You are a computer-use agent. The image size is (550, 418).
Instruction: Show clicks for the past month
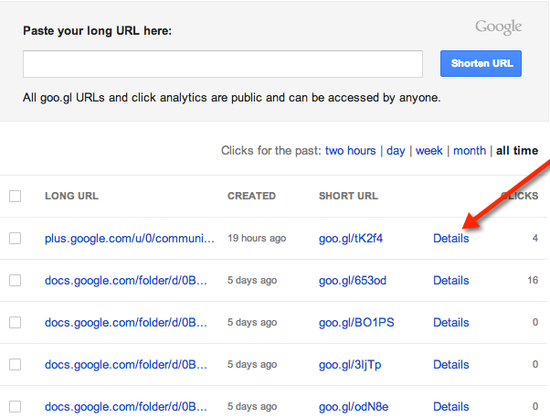[x=470, y=151]
